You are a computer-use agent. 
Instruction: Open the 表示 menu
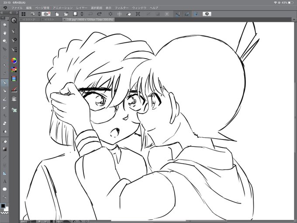(x=108, y=8)
